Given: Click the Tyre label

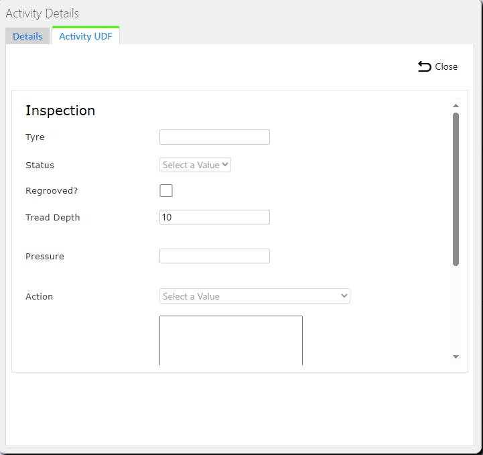Looking at the screenshot, I should coord(35,137).
